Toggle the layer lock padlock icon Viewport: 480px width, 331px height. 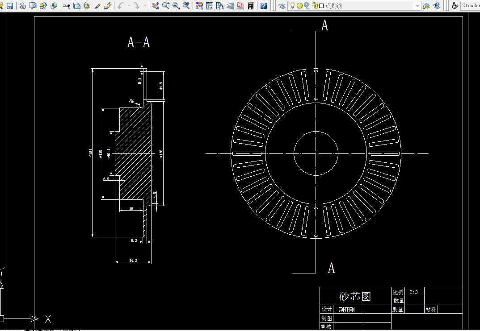click(315, 5)
